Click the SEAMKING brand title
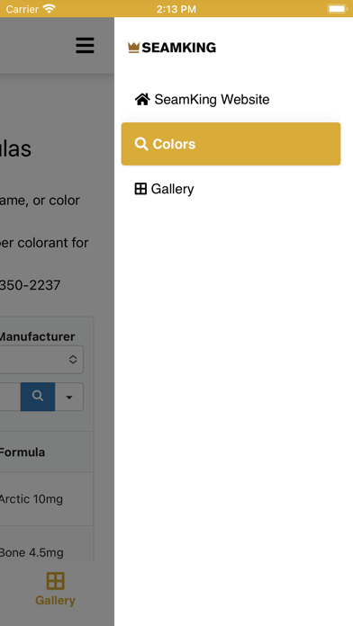The height and width of the screenshot is (626, 353). 178,48
